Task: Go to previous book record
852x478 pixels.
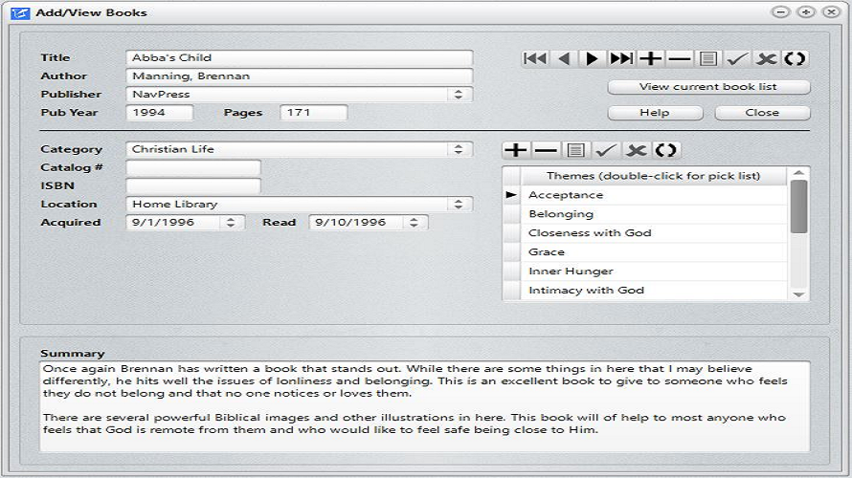Action: pos(564,58)
